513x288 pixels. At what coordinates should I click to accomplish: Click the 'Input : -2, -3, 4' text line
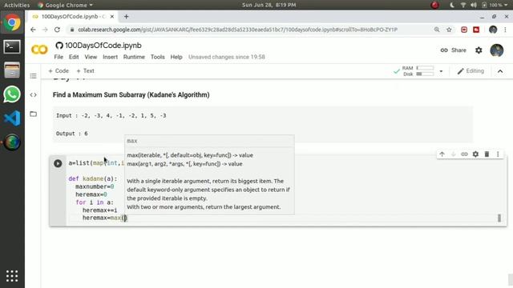click(x=111, y=115)
